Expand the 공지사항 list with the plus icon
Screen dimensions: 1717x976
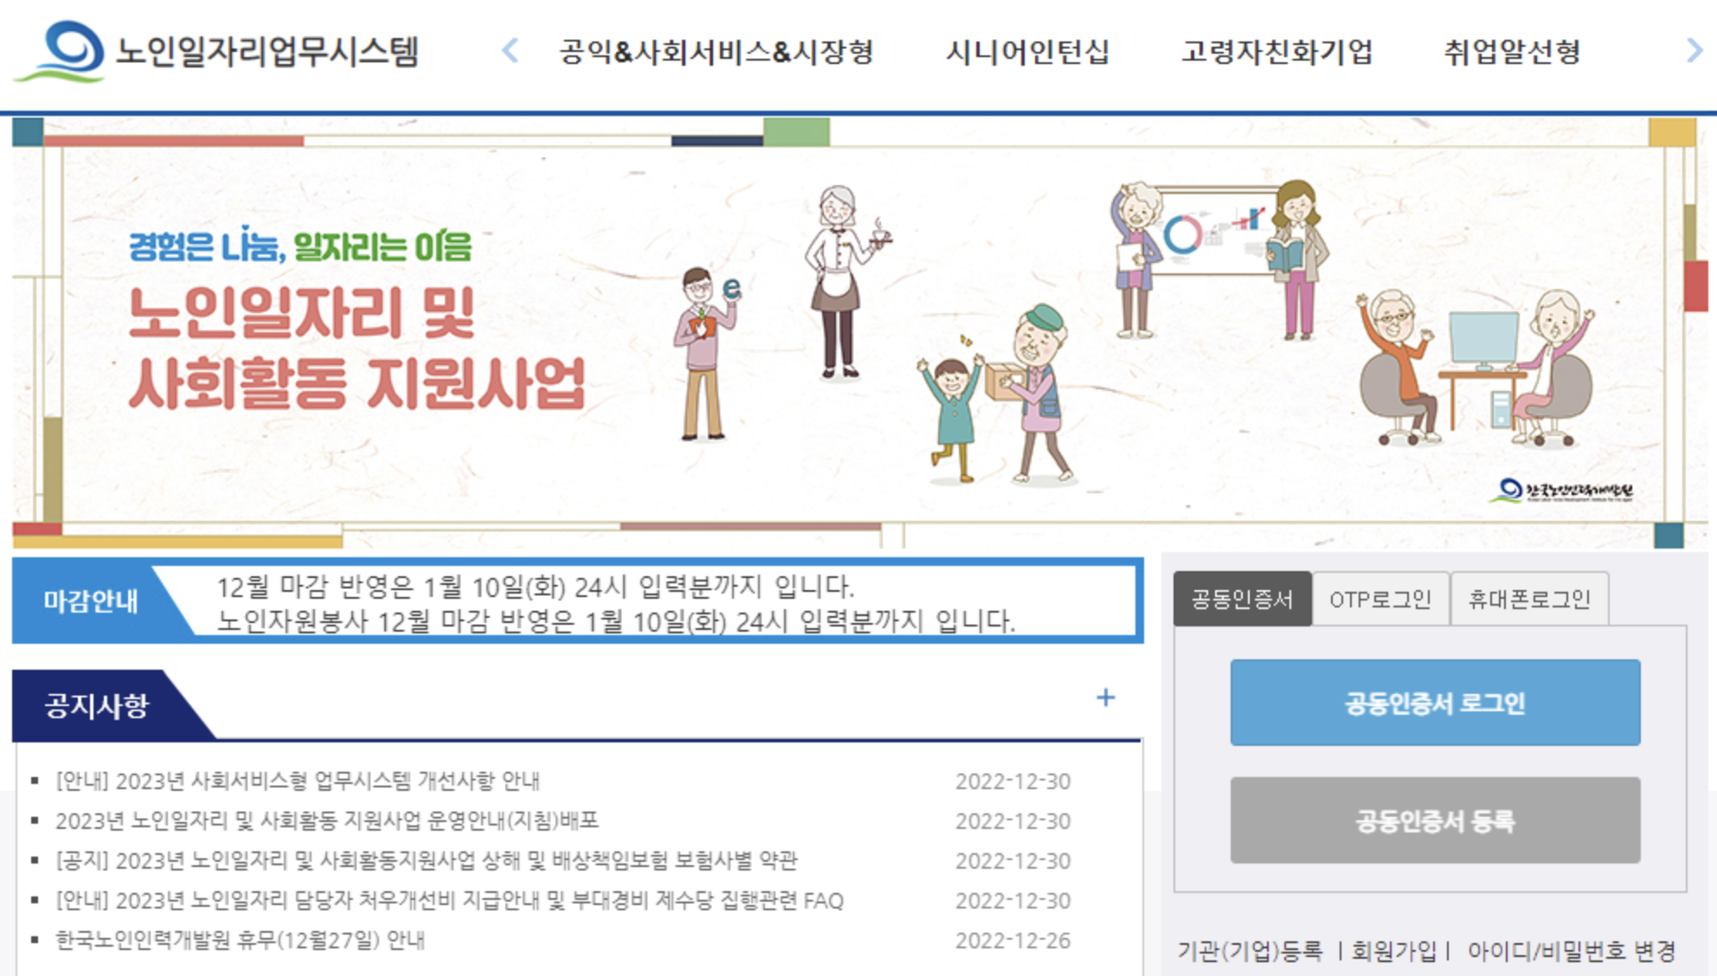[1104, 697]
